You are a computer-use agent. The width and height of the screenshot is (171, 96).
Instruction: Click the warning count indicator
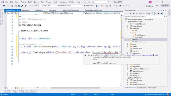[x=22, y=88]
